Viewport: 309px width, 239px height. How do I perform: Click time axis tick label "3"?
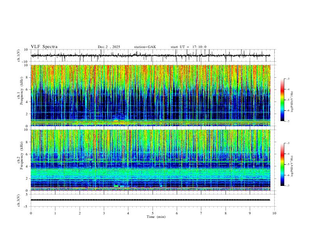point(104,213)
